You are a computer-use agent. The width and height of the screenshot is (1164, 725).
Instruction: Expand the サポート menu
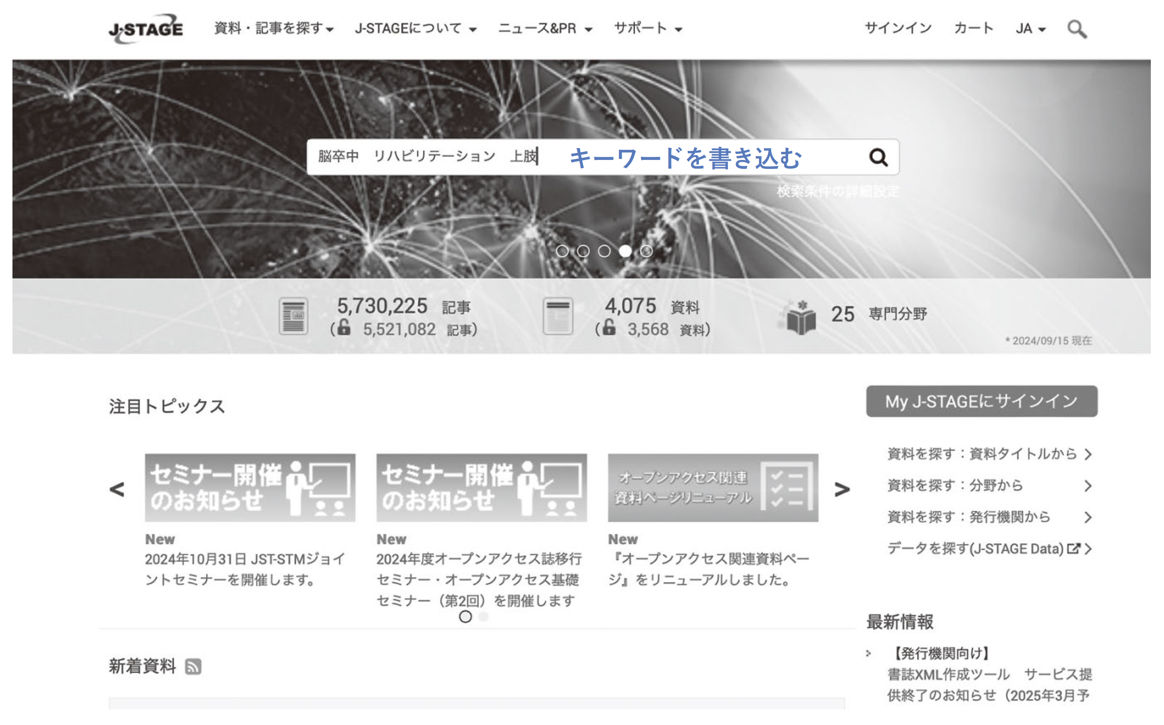(648, 29)
